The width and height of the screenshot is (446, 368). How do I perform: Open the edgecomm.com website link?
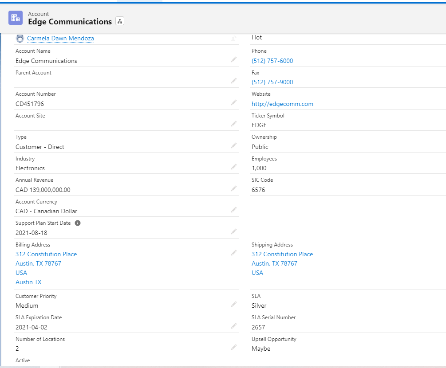point(282,104)
